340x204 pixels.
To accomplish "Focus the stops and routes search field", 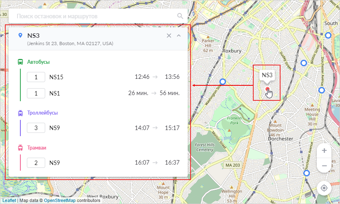I will click(x=94, y=16).
